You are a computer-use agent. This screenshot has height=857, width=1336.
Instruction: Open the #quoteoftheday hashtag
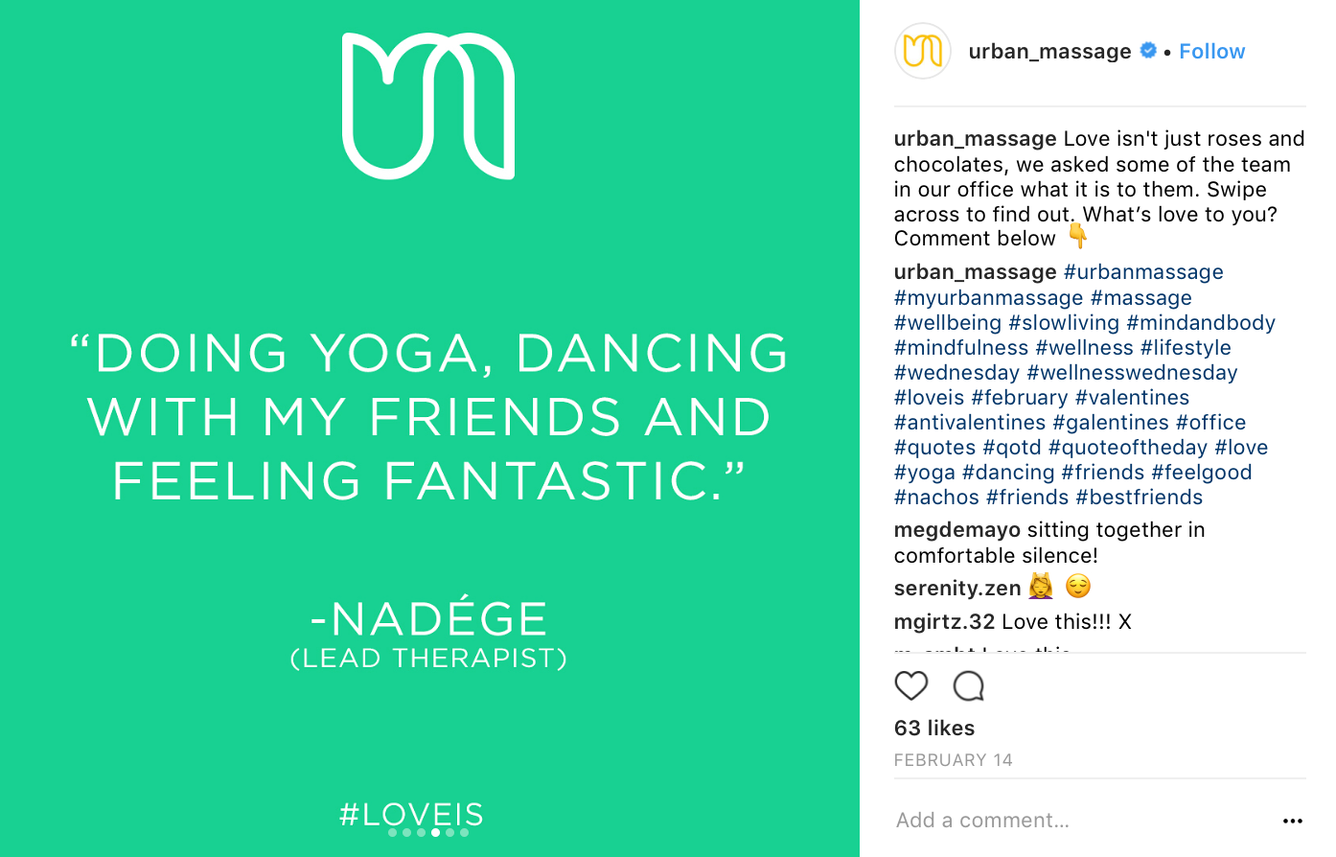tap(1127, 448)
